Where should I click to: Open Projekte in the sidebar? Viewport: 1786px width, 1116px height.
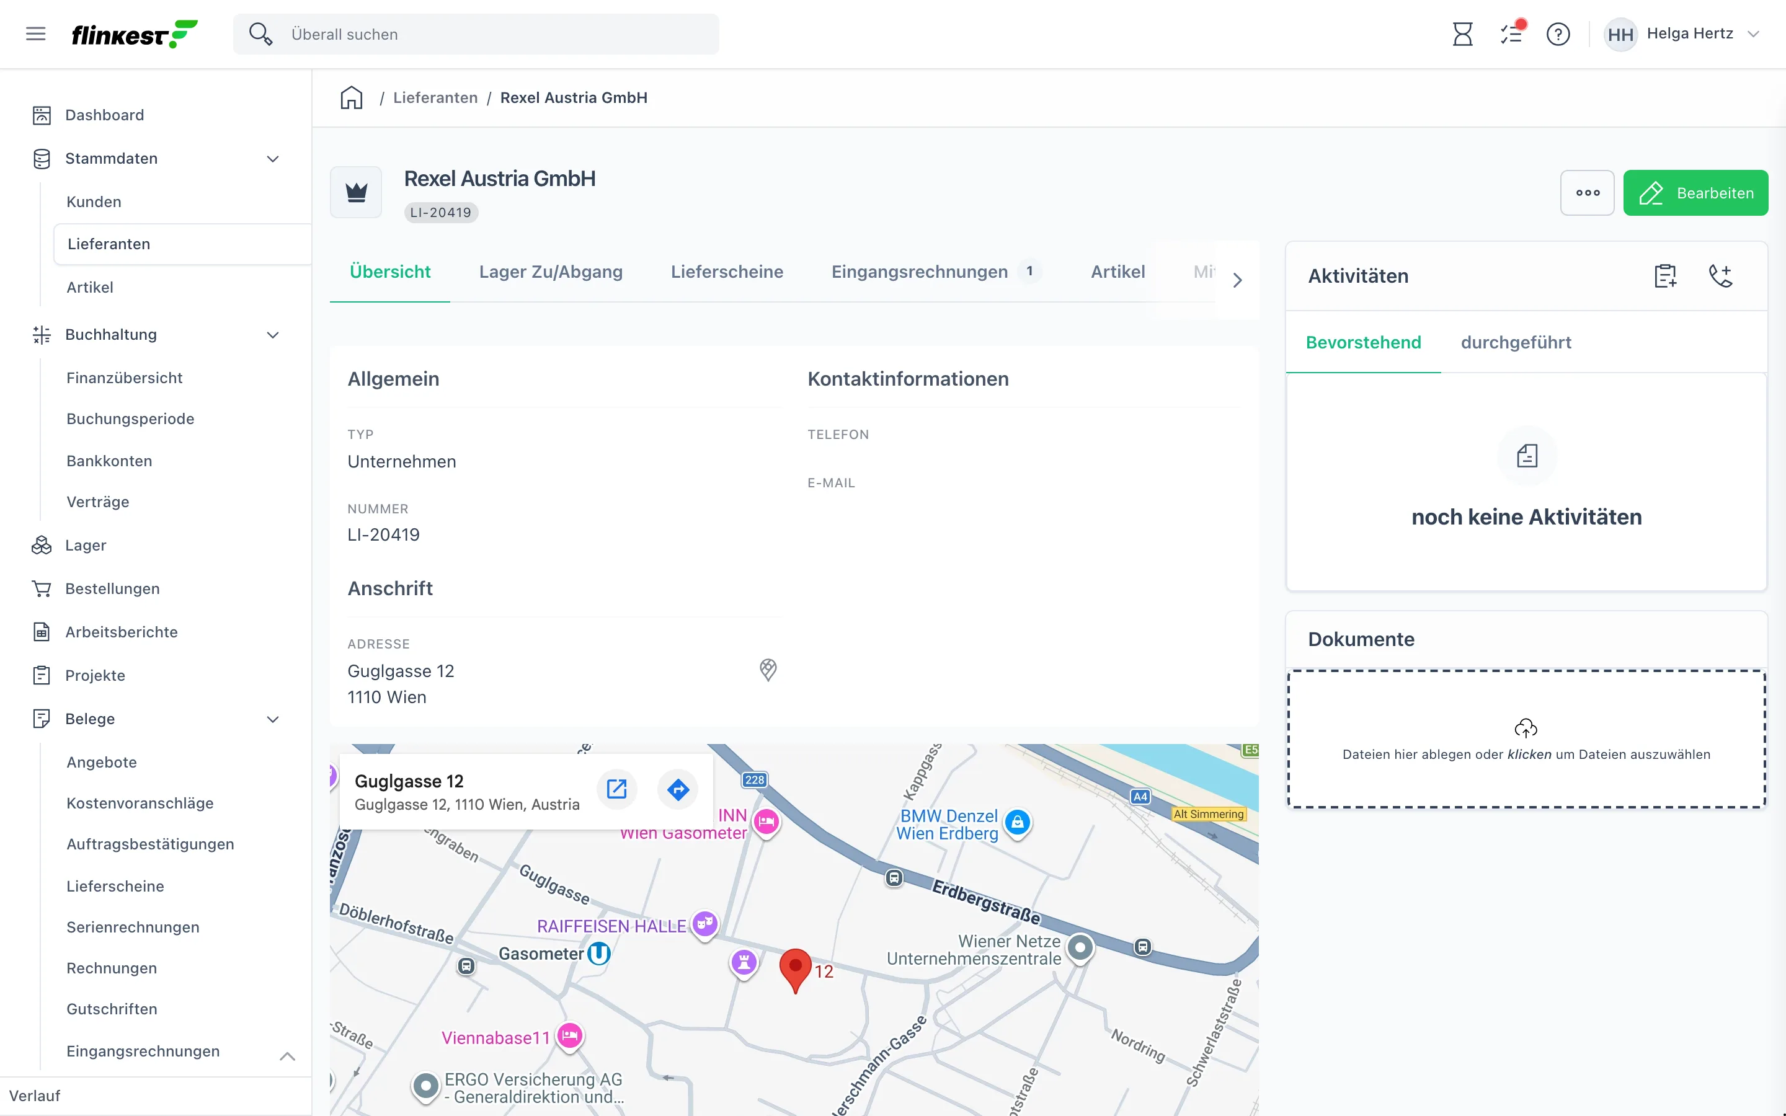[x=96, y=676]
